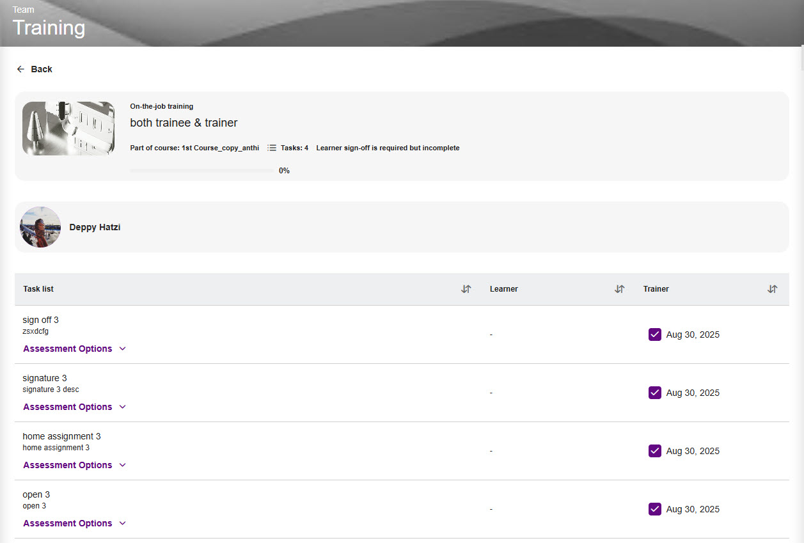The image size is (804, 543).
Task: Sort the Trainer column
Action: coord(773,289)
